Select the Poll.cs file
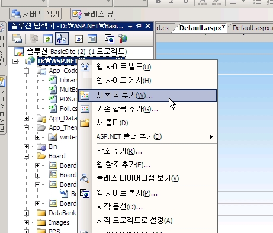 [x=68, y=108]
